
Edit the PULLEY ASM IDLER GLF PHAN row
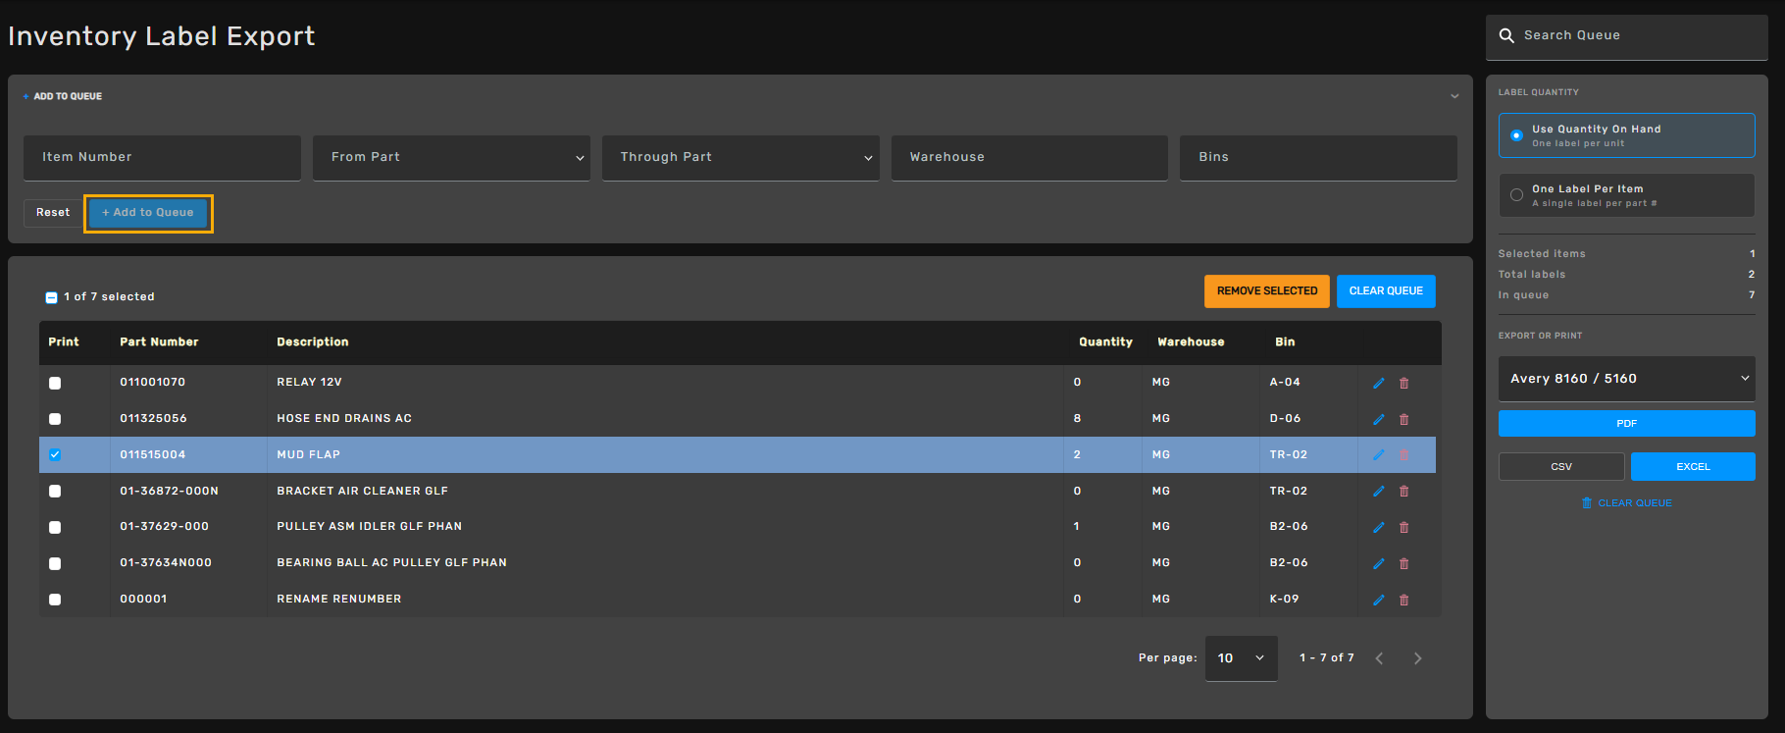tap(1378, 527)
